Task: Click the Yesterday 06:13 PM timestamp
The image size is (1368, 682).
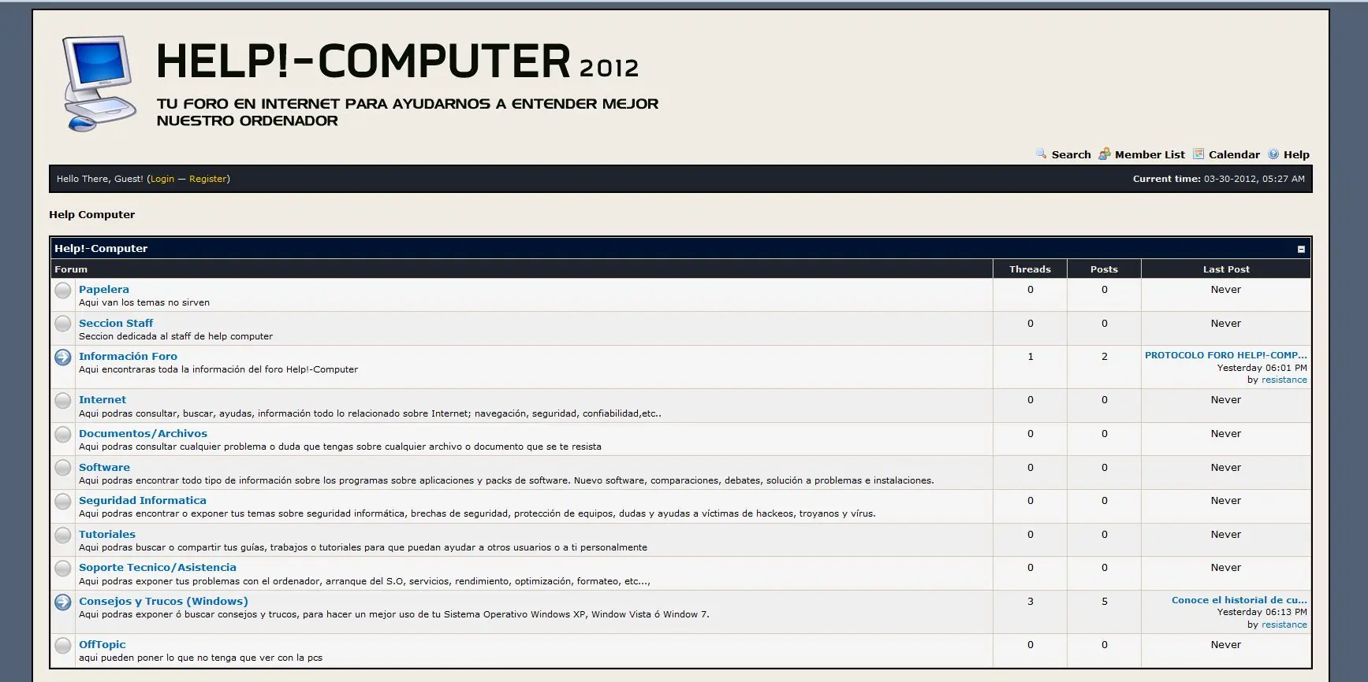Action: click(x=1262, y=612)
